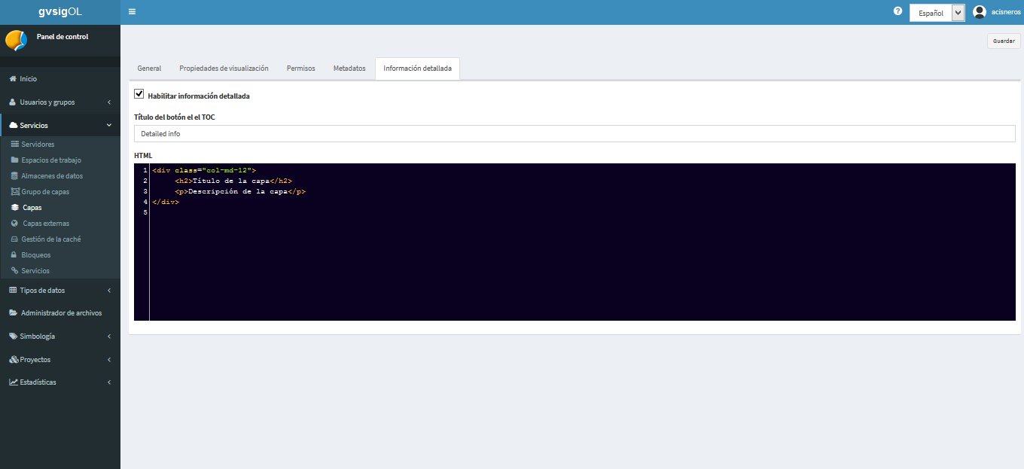Click the Proyectos cubes icon
This screenshot has height=469, width=1024.
[14, 360]
